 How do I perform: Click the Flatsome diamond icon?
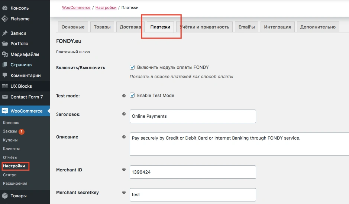point(5,19)
